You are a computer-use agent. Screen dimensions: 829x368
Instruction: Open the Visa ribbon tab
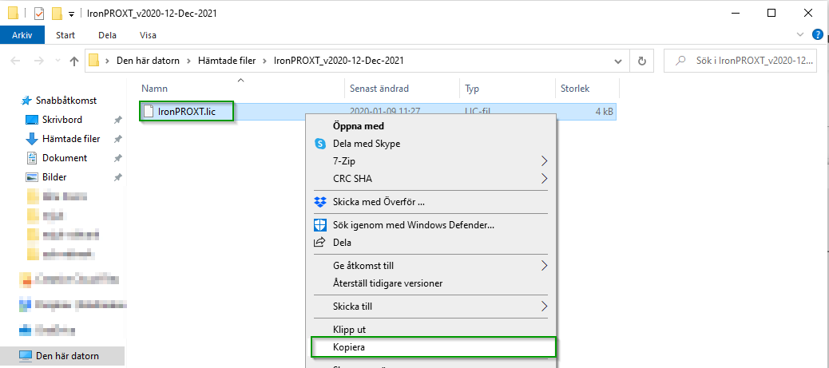coord(148,35)
